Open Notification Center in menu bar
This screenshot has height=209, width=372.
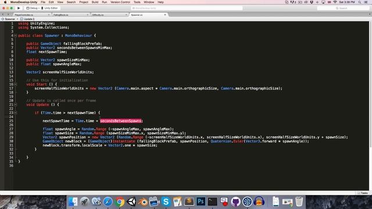366,2
